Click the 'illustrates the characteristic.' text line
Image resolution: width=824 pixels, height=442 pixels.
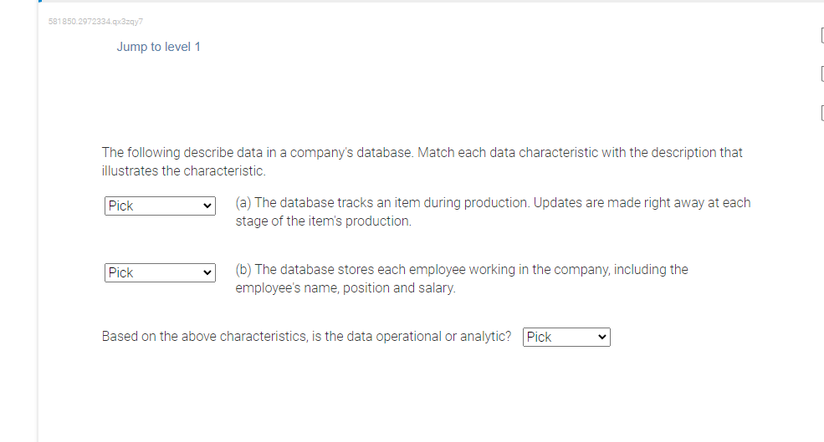click(183, 171)
